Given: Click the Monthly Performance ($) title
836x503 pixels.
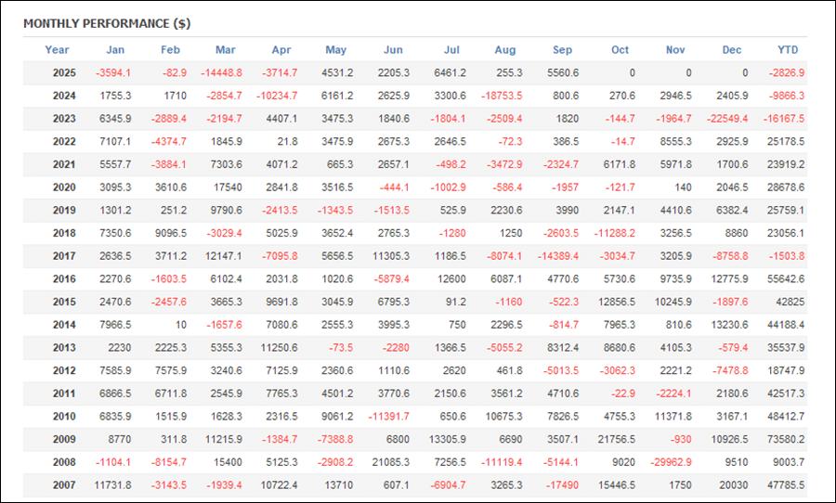Looking at the screenshot, I should pyautogui.click(x=106, y=23).
